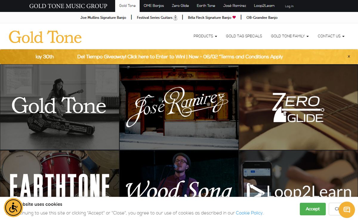Screen dimensions: 358x221
Task: Open Béla Fleck Signature Banjo link
Action: 212,18
